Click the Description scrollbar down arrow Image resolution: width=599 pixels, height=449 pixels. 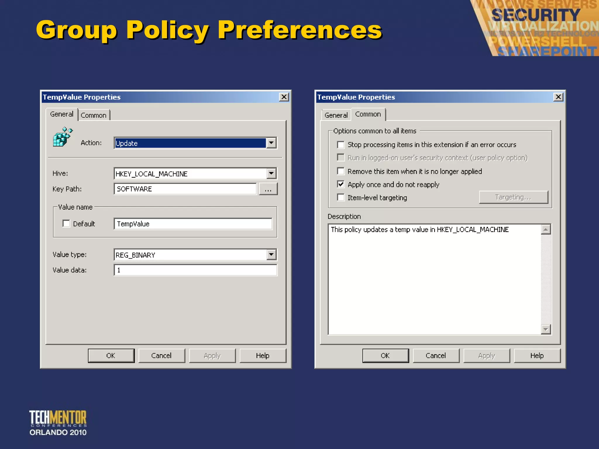pyautogui.click(x=546, y=329)
